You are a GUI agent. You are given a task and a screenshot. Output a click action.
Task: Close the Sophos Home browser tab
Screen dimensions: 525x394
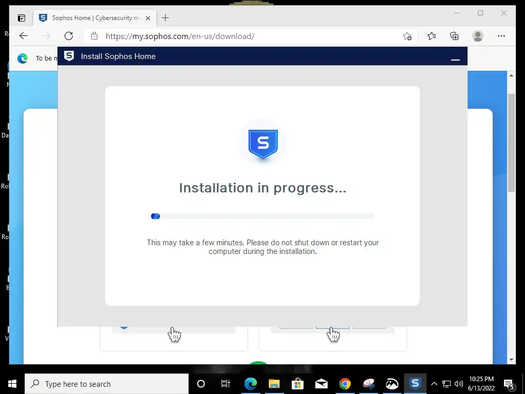pos(148,18)
